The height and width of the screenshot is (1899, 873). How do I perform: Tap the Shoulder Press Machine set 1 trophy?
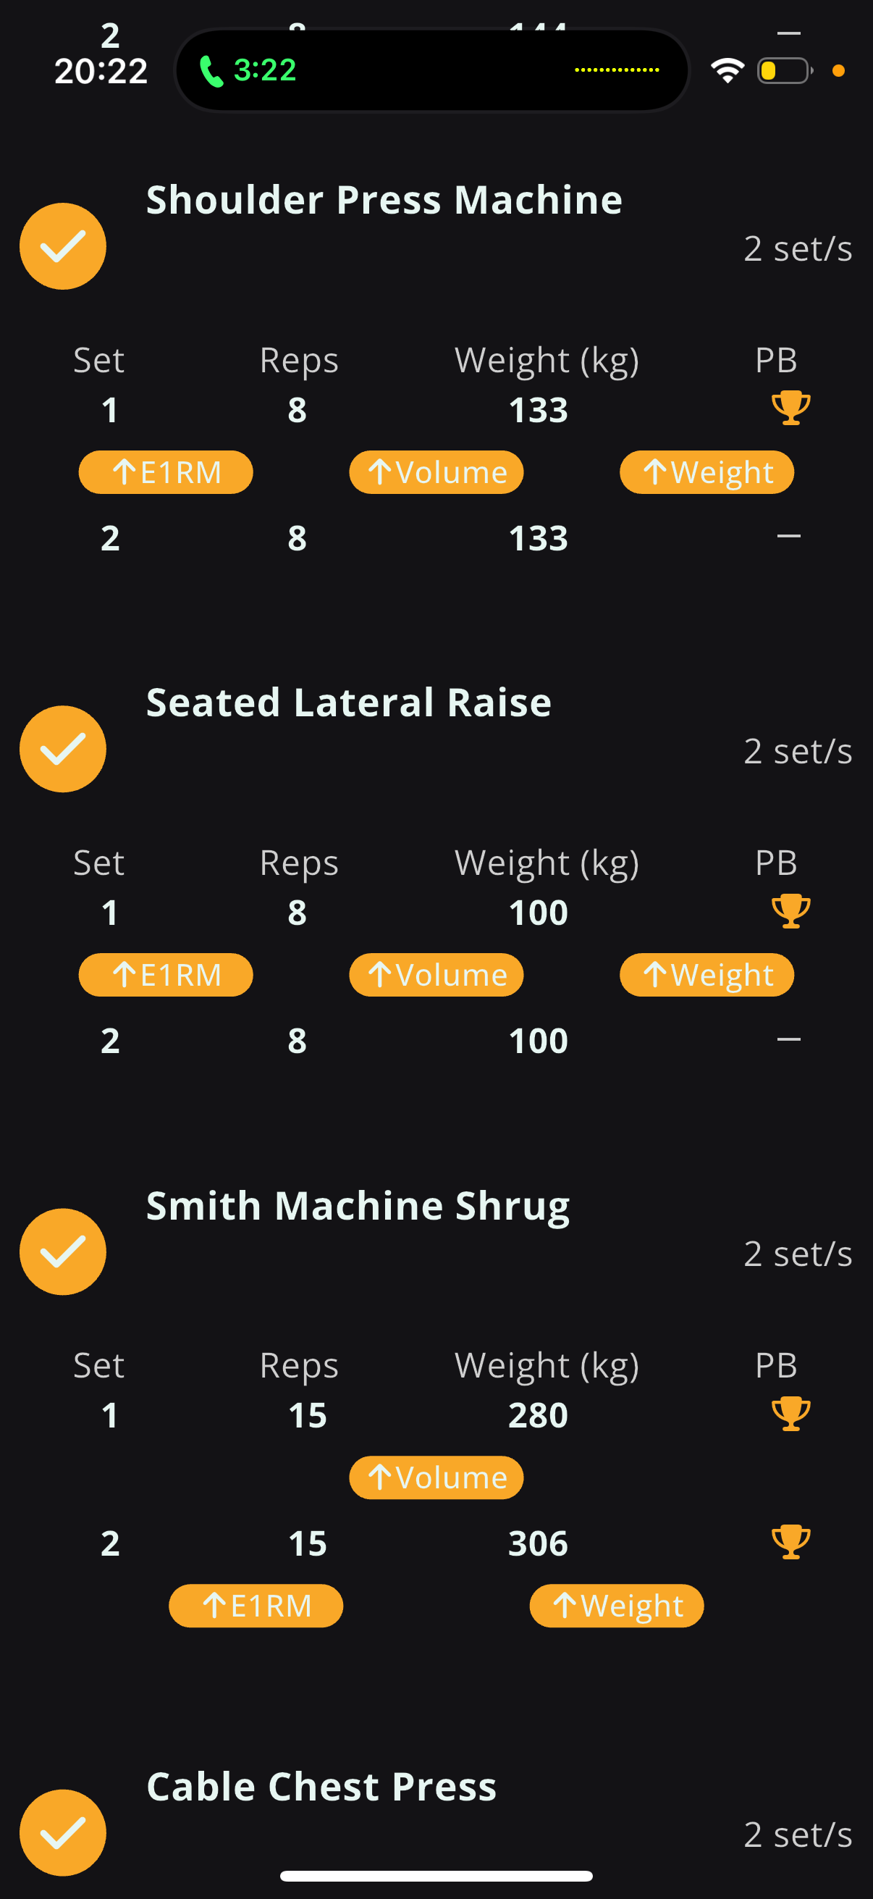tap(790, 408)
